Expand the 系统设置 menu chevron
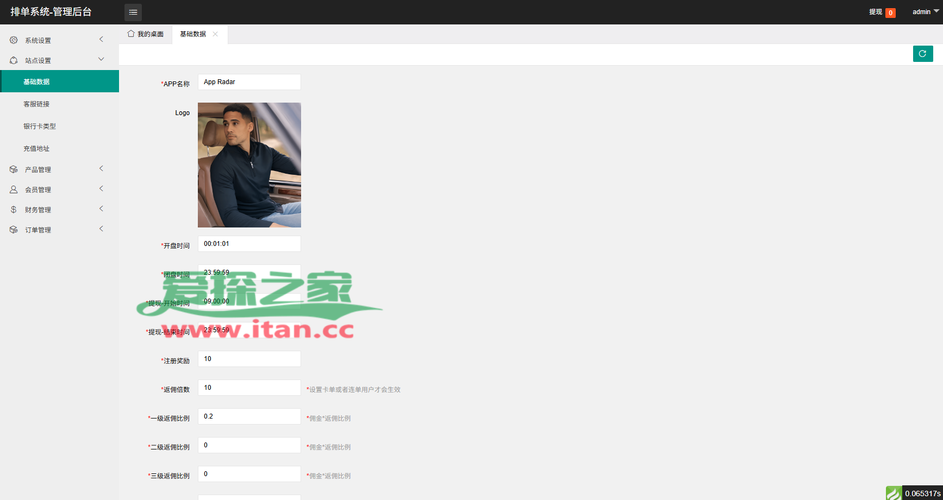 (101, 39)
